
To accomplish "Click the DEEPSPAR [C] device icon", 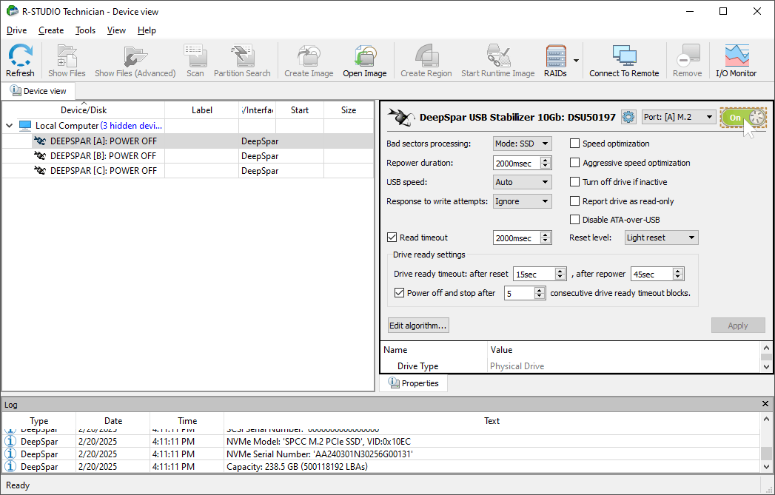I will [39, 170].
